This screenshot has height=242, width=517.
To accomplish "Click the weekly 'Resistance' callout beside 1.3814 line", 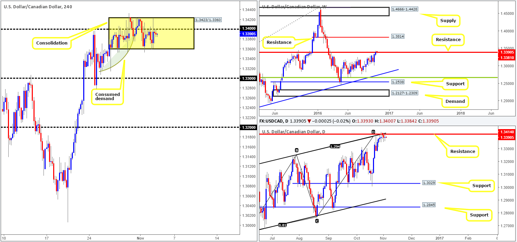I will click(x=279, y=42).
